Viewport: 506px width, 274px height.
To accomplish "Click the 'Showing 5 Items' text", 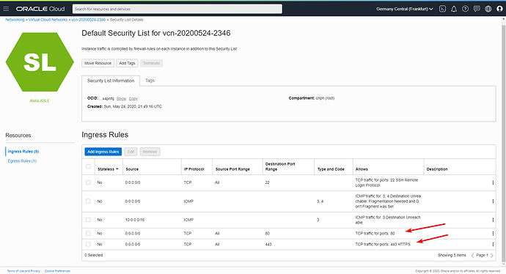I will pos(452,255).
